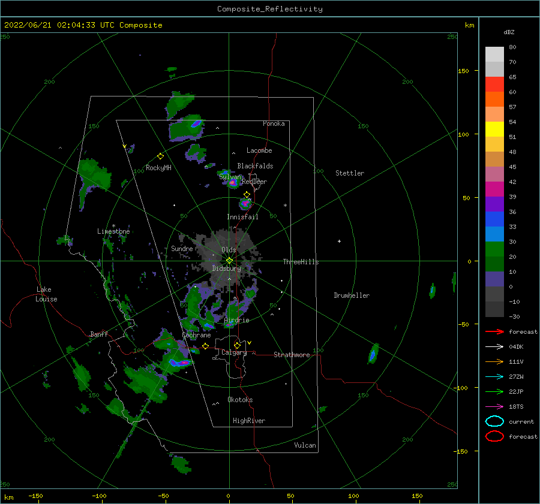Image resolution: width=540 pixels, height=504 pixels.
Task: Click the Limestone label
Action: pyautogui.click(x=113, y=231)
